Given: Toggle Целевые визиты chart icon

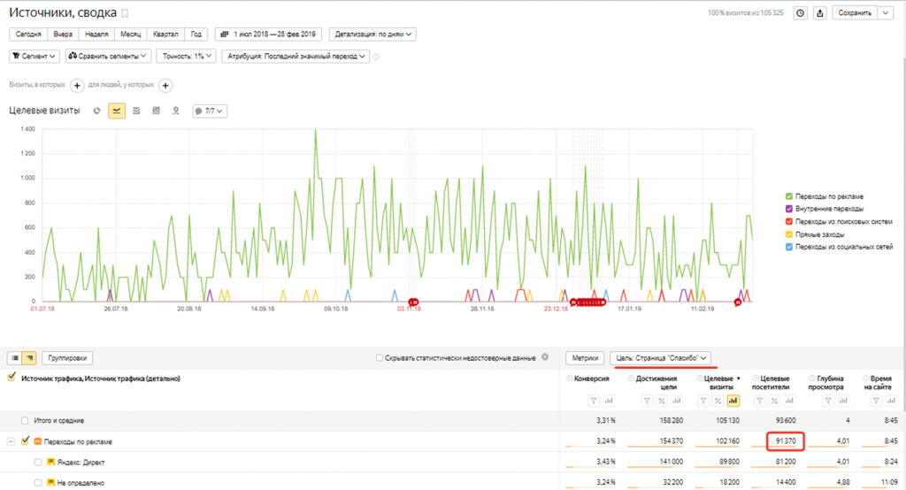Looking at the screenshot, I should point(733,401).
